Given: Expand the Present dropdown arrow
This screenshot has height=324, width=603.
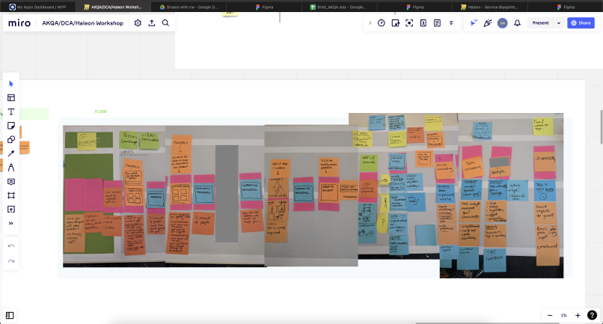Looking at the screenshot, I should click(559, 23).
